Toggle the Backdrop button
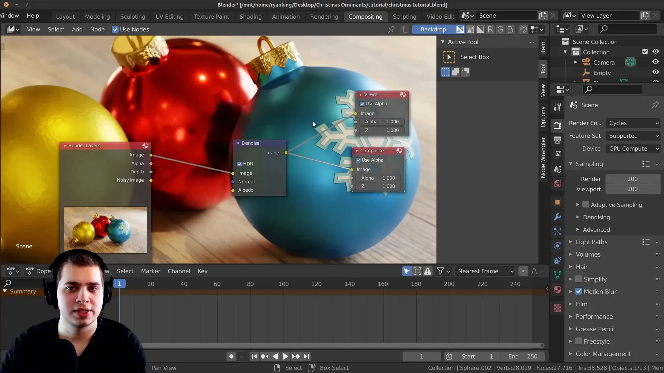Image resolution: width=664 pixels, height=373 pixels. tap(433, 29)
